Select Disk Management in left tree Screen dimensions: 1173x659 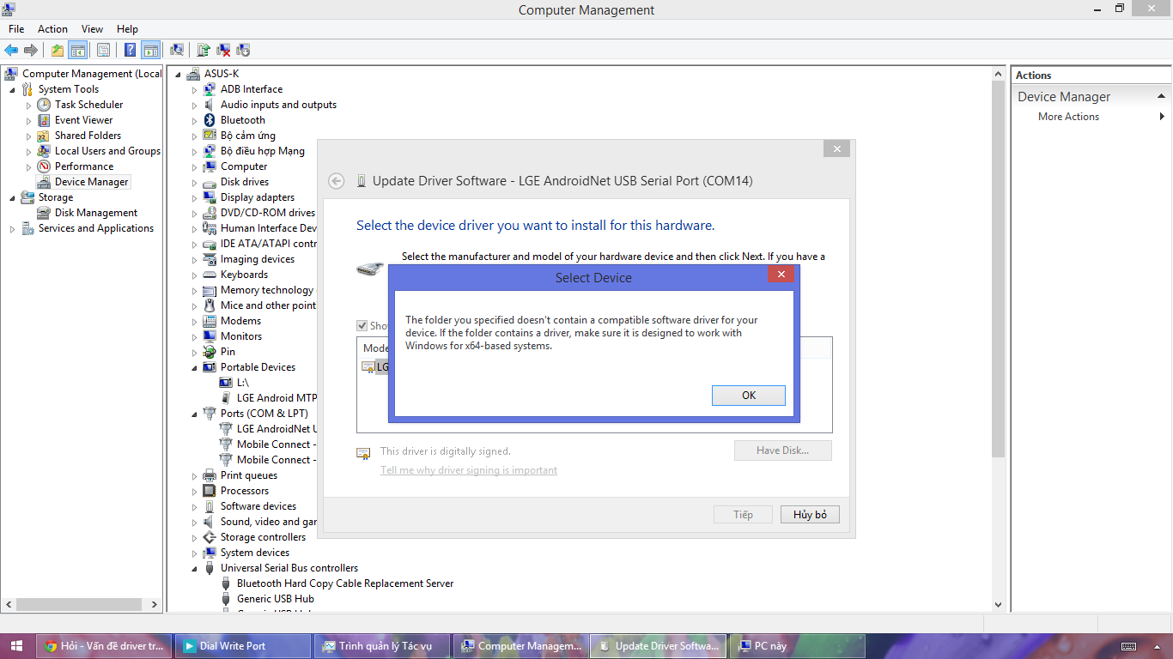coord(96,213)
